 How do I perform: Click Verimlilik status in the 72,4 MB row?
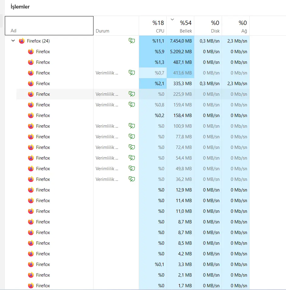coord(107,147)
